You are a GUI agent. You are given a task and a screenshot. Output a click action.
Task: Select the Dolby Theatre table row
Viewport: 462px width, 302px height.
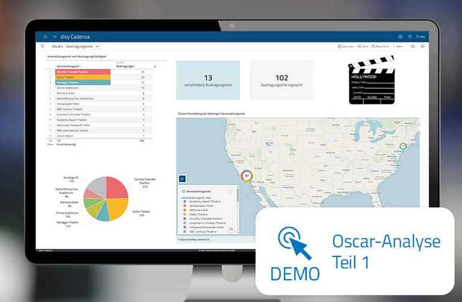[100, 77]
